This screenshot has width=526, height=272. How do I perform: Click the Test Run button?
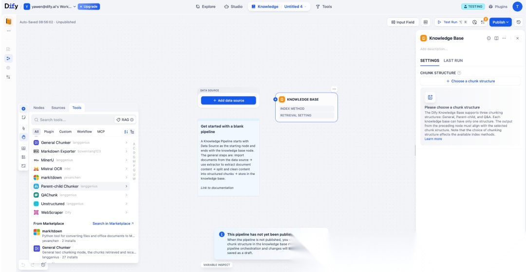point(451,22)
